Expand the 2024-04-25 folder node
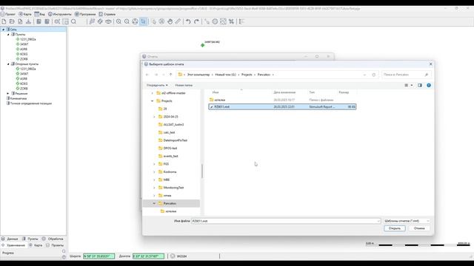This screenshot has width=474, height=266. (x=154, y=117)
